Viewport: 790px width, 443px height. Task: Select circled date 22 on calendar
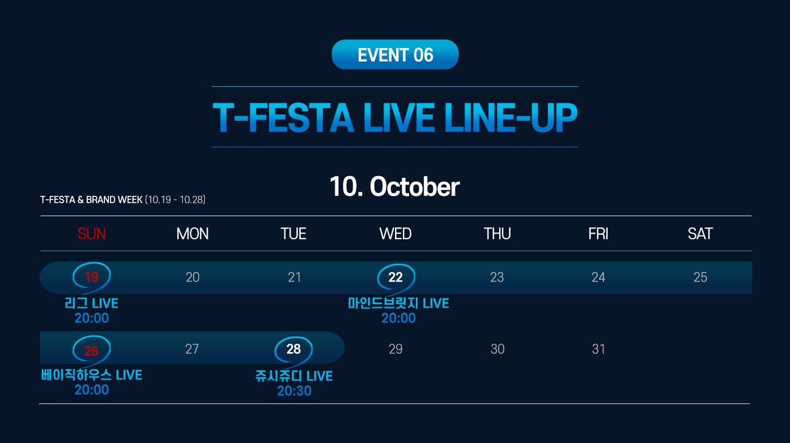(x=396, y=277)
